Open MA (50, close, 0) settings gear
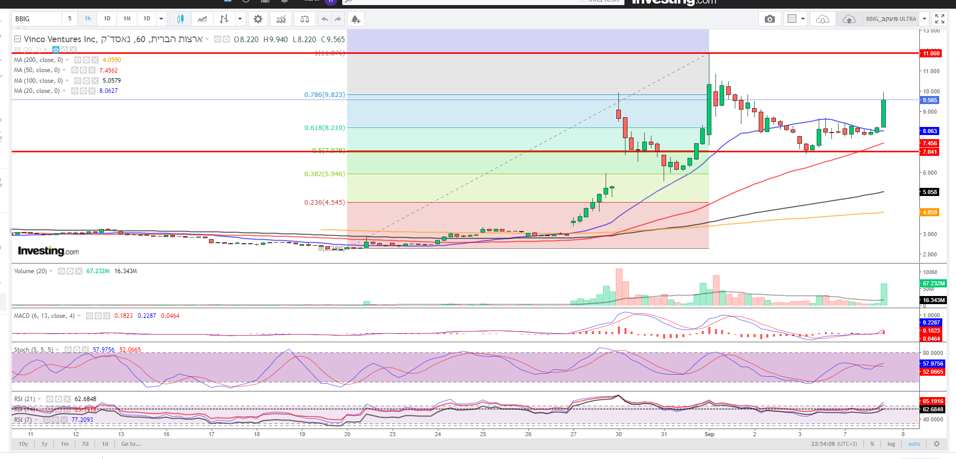The width and height of the screenshot is (956, 459). [83, 70]
